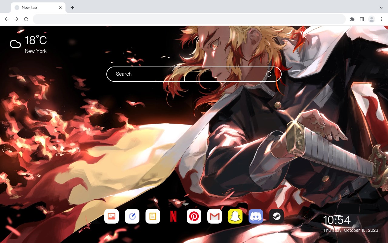Launch the Pinterest shortcut
This screenshot has height=243, width=388.
pos(194,216)
